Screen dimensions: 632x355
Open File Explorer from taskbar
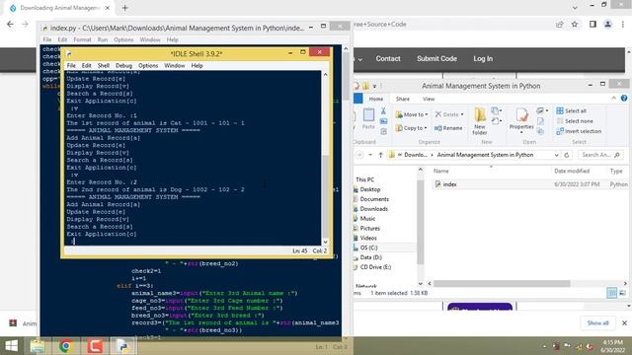click(38, 346)
